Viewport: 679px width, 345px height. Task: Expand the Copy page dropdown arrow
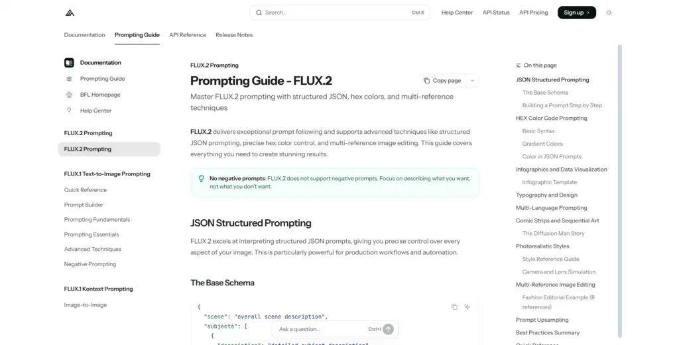click(x=472, y=81)
